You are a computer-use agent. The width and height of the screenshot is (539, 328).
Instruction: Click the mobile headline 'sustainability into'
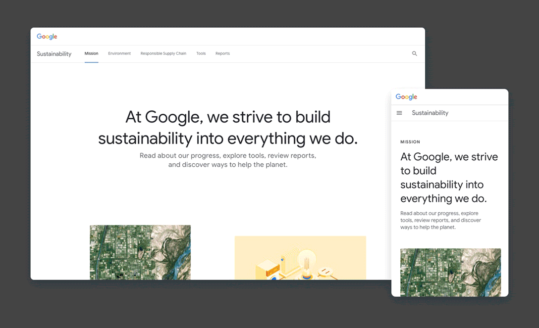point(442,185)
